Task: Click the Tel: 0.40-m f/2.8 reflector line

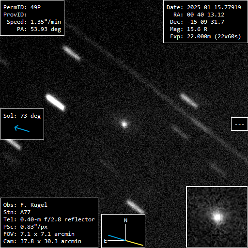Action: pos(49,219)
